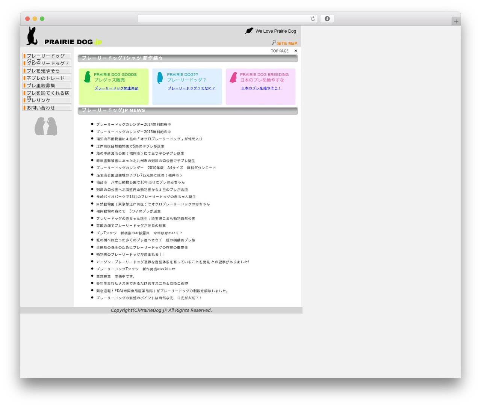481x407 pixels.
Task: Click the gray prairie dog pair image in sidebar
Action: [46, 126]
